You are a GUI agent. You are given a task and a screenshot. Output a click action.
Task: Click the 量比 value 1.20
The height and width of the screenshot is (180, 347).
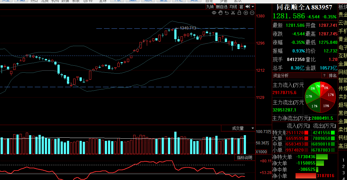tap(333, 59)
